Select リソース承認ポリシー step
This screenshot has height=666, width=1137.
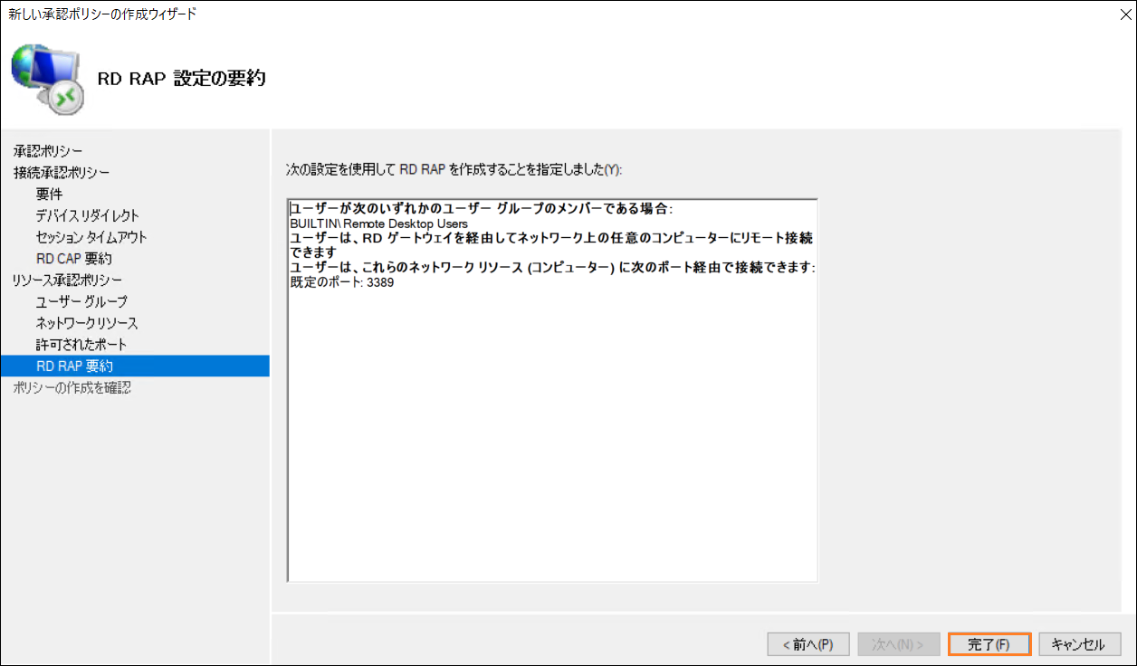click(x=68, y=280)
